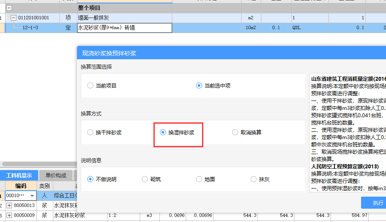Edit the 水泥砂浆(厚9+6mm) 砖墙 name field

click(x=125, y=28)
